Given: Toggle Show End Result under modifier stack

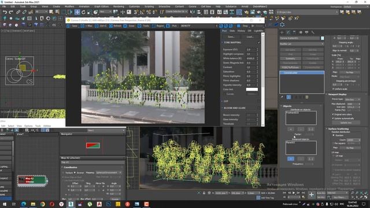Looking at the screenshot, I should click(x=288, y=97).
